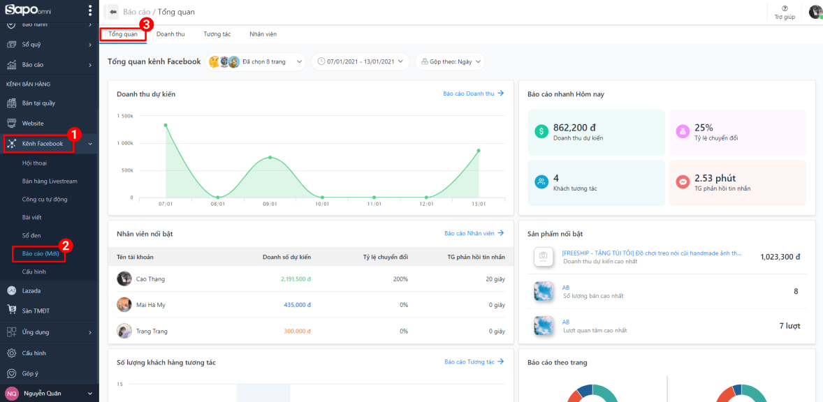Image resolution: width=823 pixels, height=402 pixels.
Task: Open the 'Báo cáo Doanh thu' link
Action: (x=473, y=94)
